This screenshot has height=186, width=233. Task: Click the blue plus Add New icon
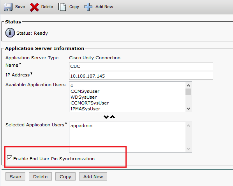coord(88,7)
